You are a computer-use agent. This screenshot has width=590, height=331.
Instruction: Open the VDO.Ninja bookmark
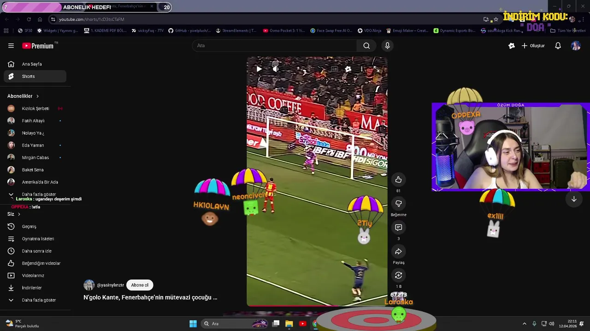369,31
